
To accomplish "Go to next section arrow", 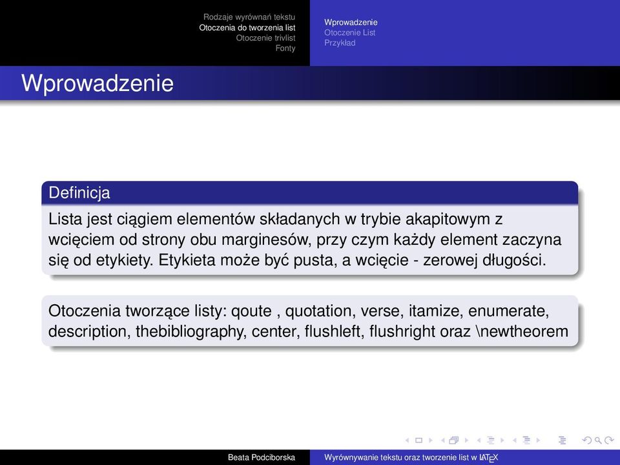I will pyautogui.click(x=538, y=440).
